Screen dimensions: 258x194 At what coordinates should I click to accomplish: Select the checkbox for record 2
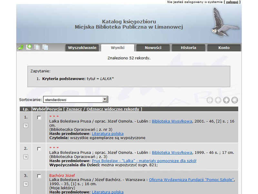[x=39, y=149]
